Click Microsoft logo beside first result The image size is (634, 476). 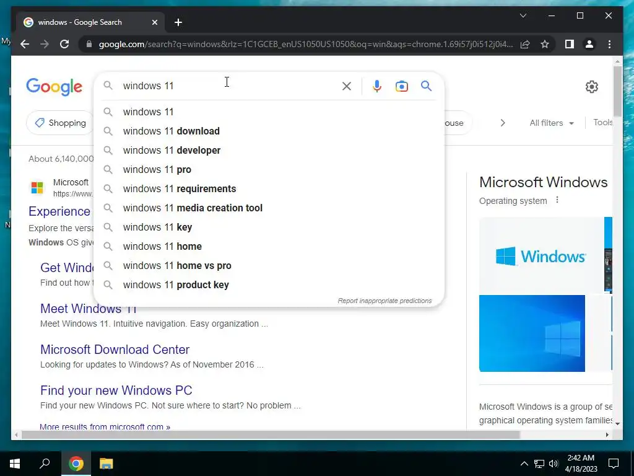coord(37,188)
